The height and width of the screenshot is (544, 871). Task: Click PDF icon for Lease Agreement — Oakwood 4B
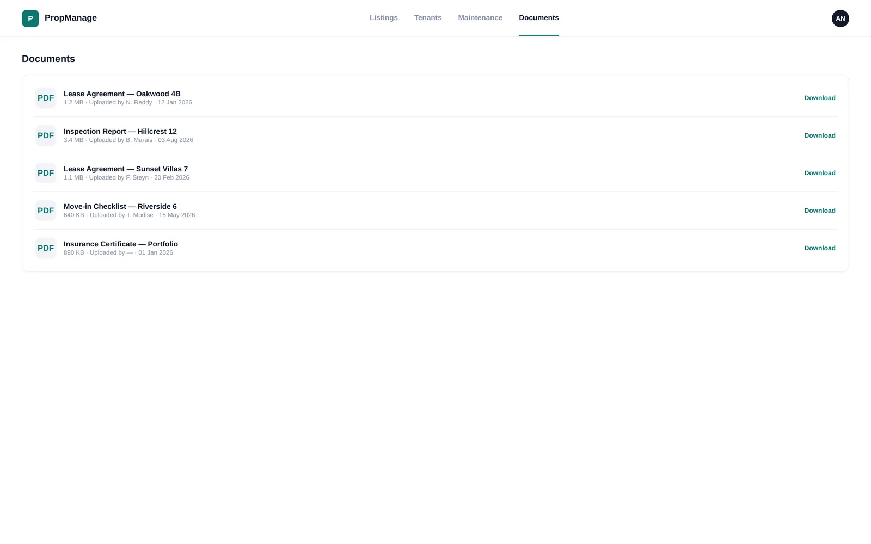[x=46, y=98]
